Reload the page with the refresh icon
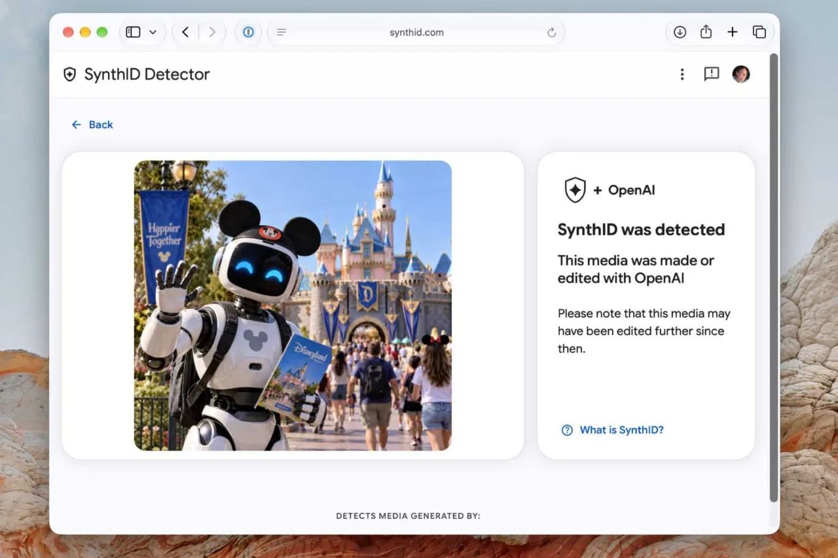This screenshot has width=838, height=558. [551, 32]
